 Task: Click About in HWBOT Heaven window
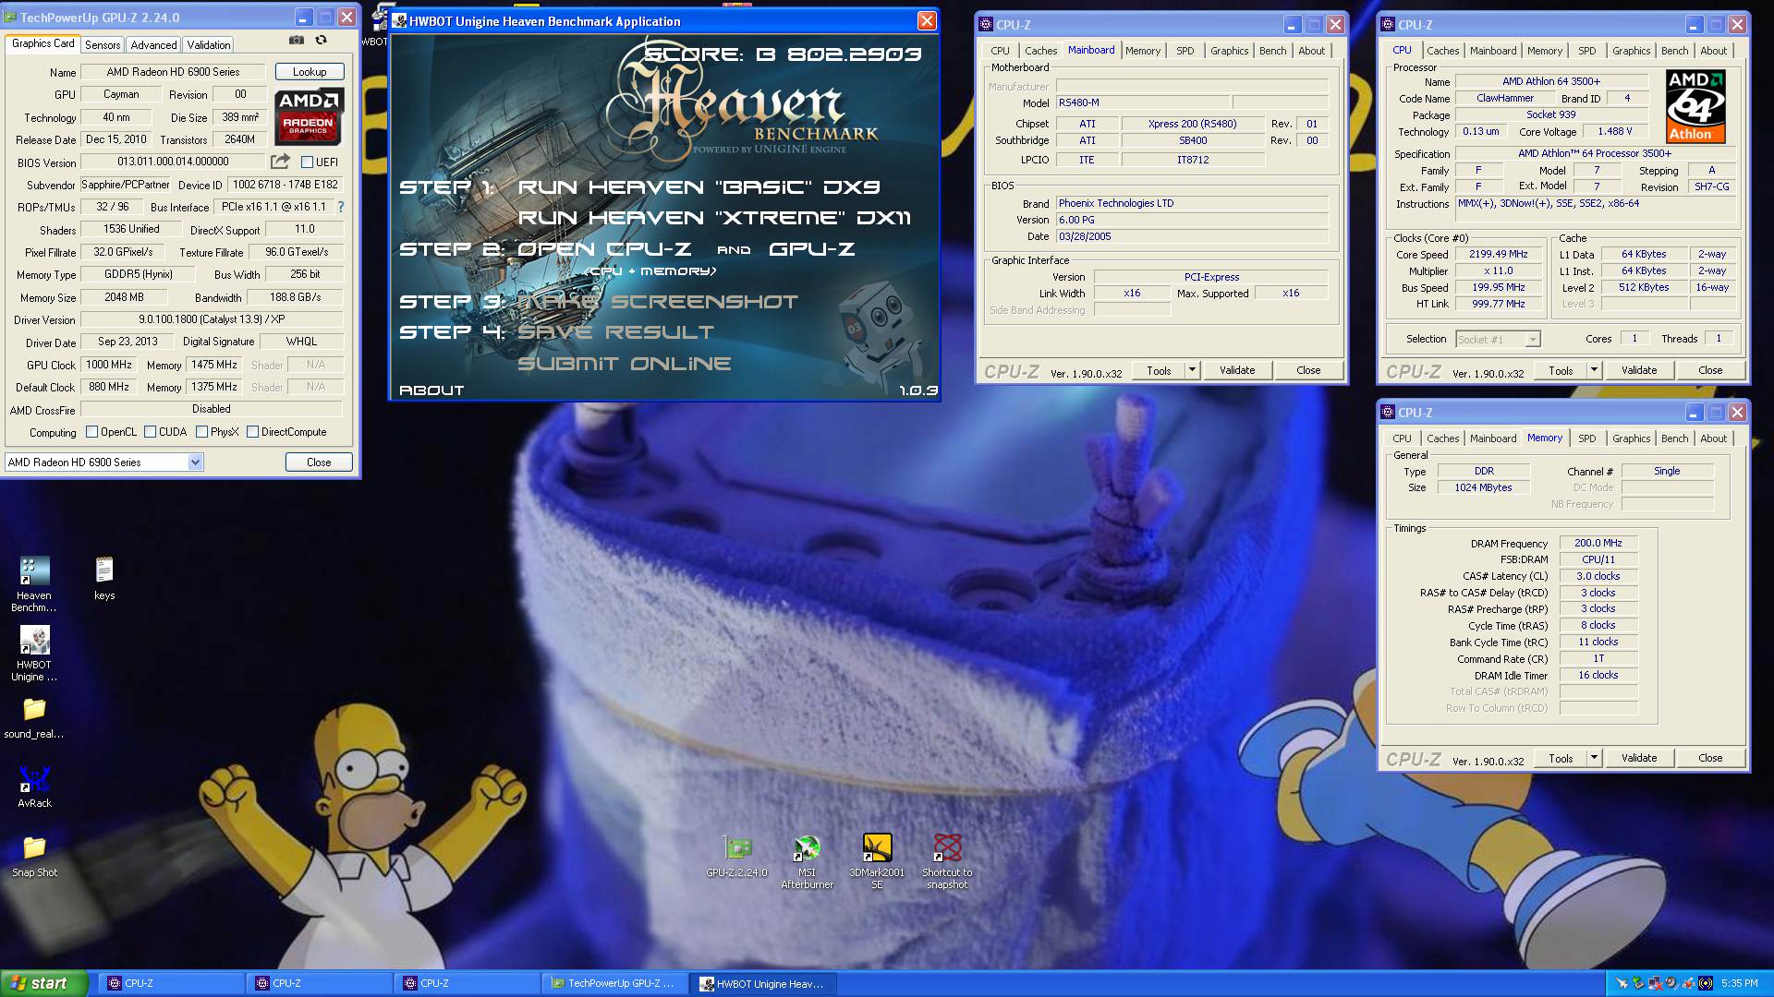click(x=431, y=390)
